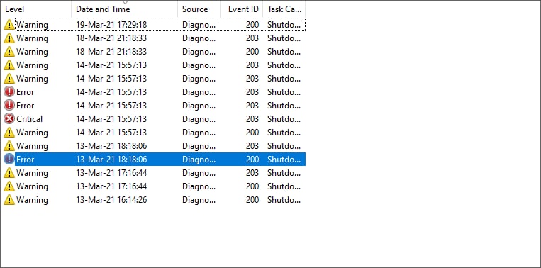Click Event ID 200 in the highlighted Error row
This screenshot has height=268, width=541.
252,160
